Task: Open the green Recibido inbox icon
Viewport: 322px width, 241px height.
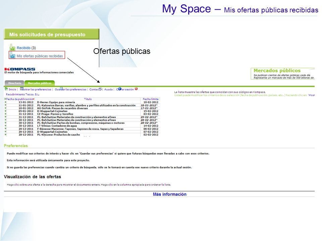Action: (x=12, y=47)
